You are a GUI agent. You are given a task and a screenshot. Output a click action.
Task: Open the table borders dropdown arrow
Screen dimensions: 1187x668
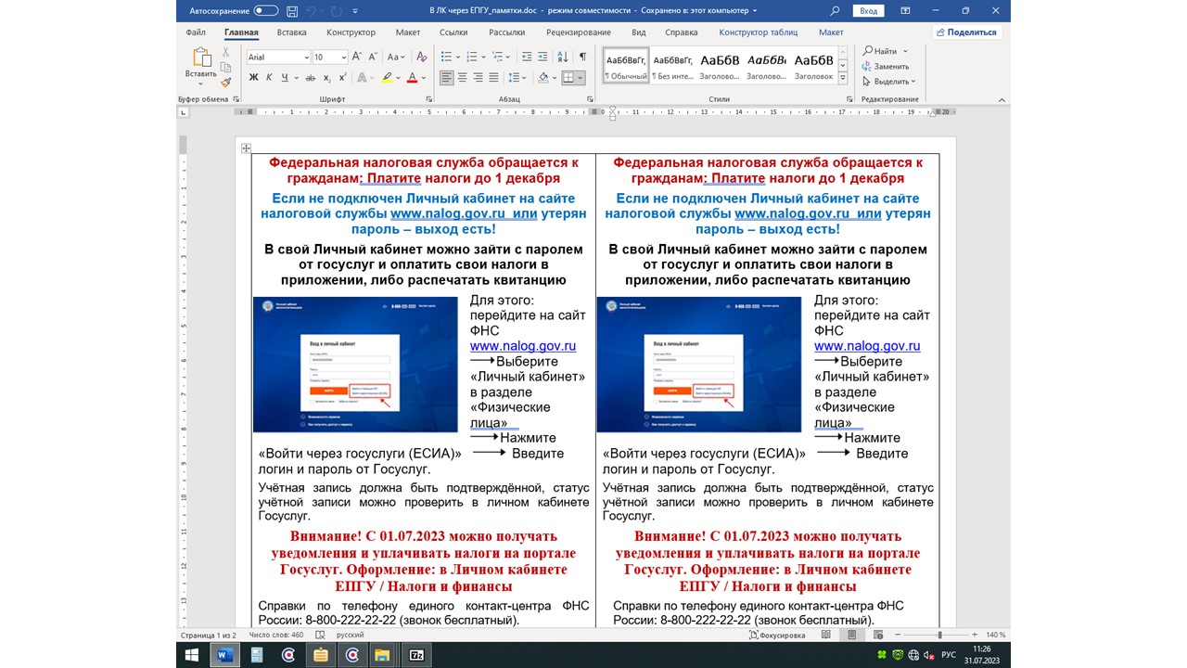(x=581, y=78)
